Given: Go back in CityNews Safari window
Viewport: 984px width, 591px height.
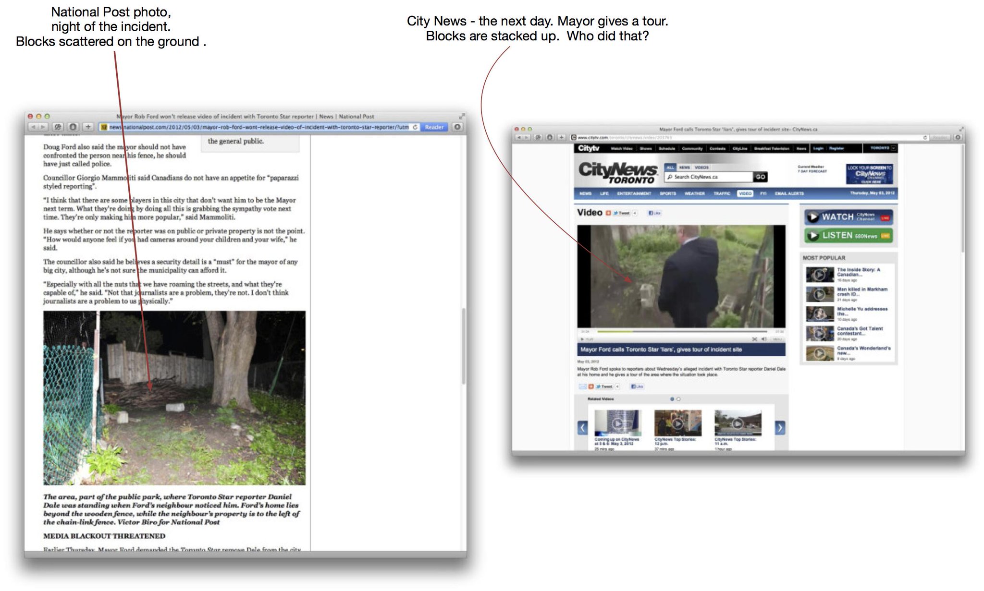Looking at the screenshot, I should [x=519, y=137].
